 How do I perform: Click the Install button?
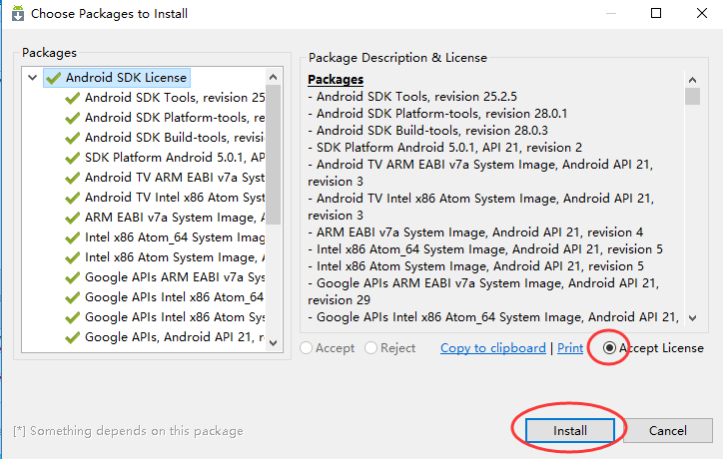click(x=570, y=430)
